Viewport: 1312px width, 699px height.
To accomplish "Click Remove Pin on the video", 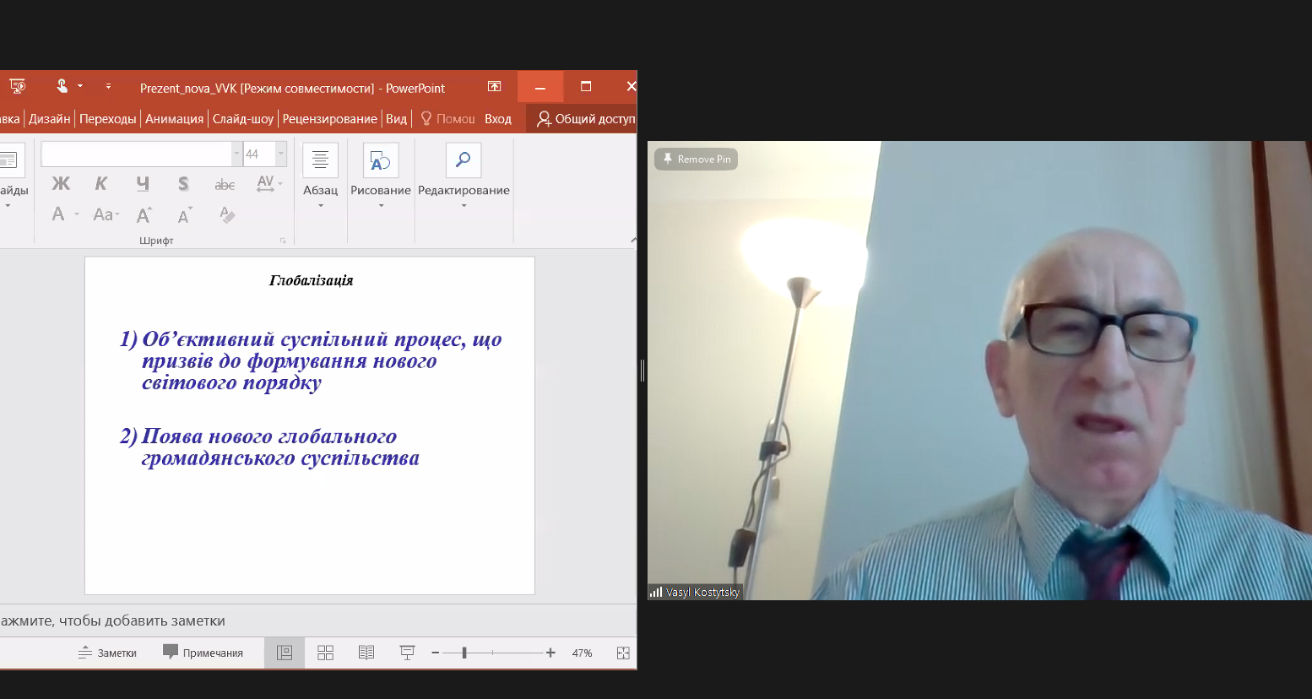I will [x=697, y=159].
